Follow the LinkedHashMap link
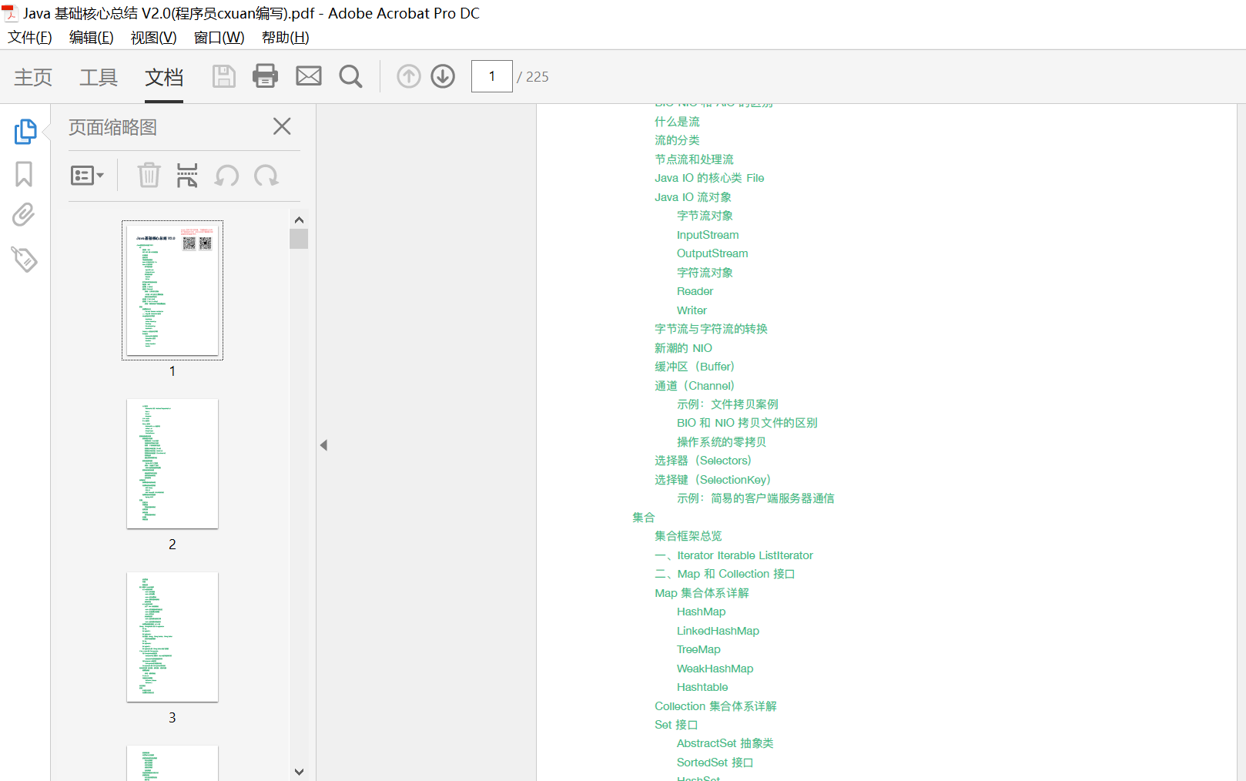The height and width of the screenshot is (781, 1246). coord(718,631)
